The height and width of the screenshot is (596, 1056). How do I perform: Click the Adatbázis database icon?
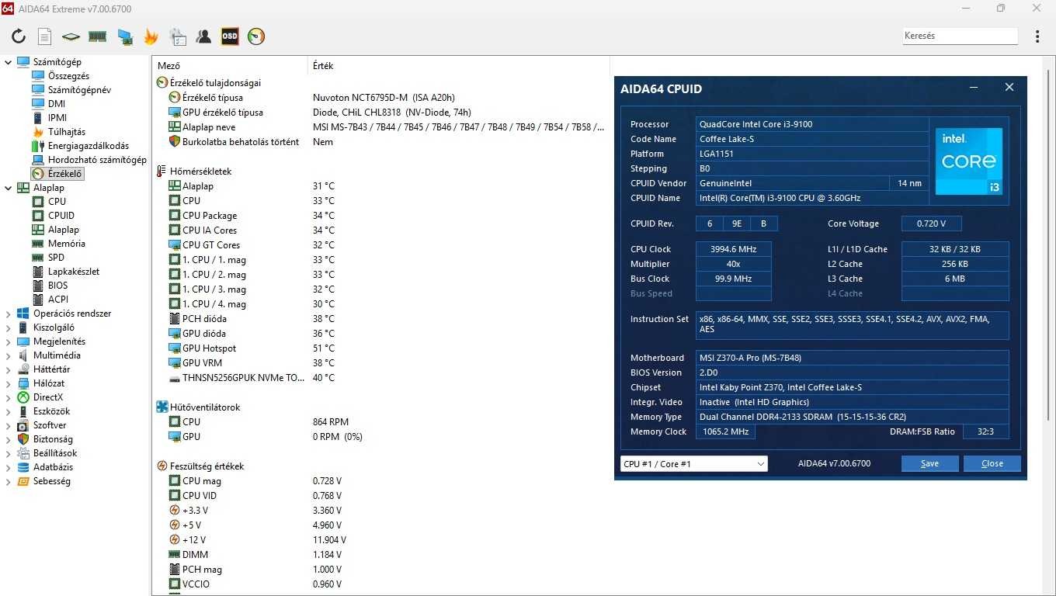pos(23,467)
